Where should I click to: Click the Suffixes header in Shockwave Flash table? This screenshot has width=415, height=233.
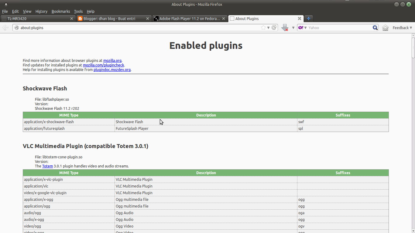click(343, 115)
